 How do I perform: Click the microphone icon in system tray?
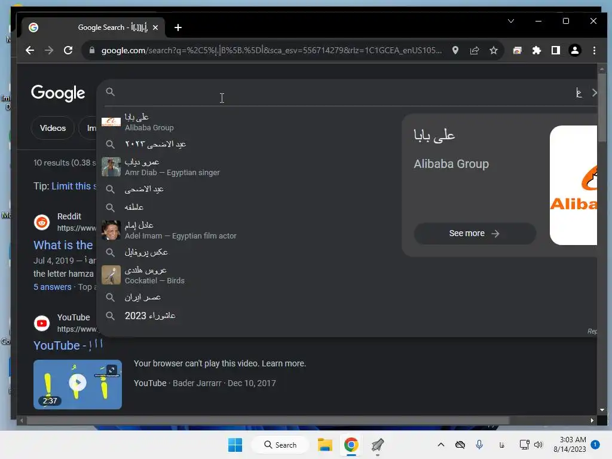point(479,445)
